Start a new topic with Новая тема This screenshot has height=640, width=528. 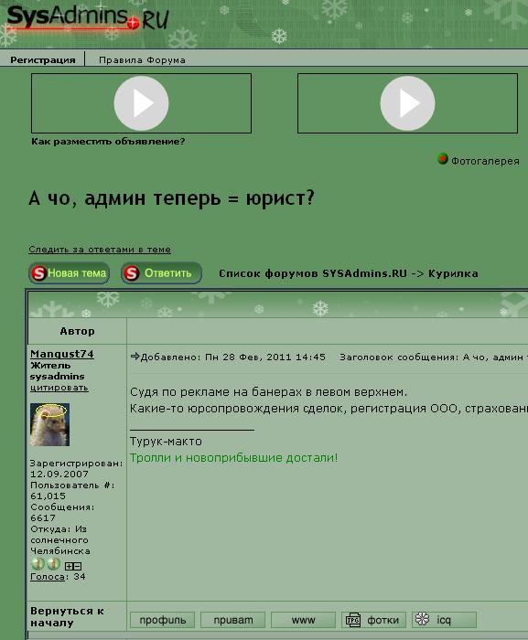[69, 273]
